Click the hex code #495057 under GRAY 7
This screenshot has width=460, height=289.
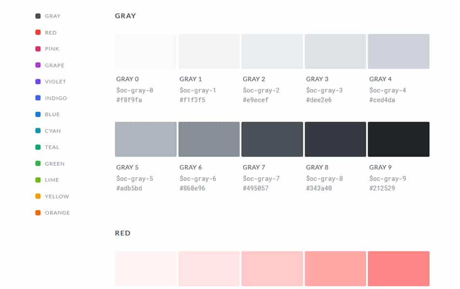click(256, 188)
